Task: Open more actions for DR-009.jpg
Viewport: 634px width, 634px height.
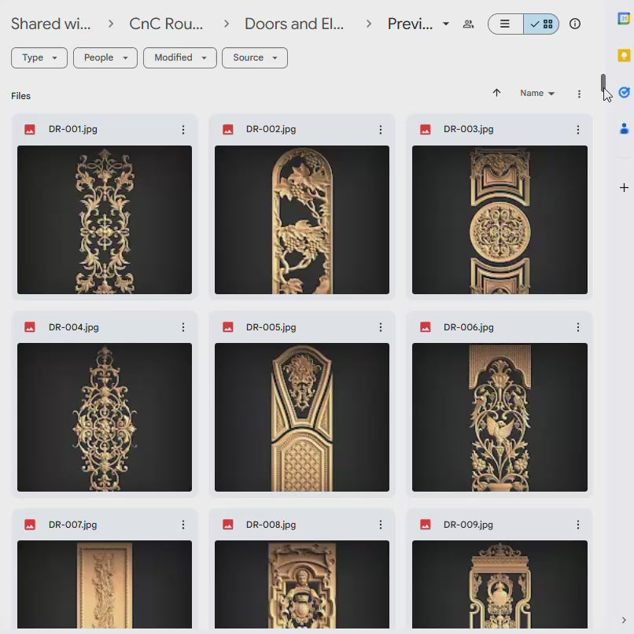Action: pos(578,525)
